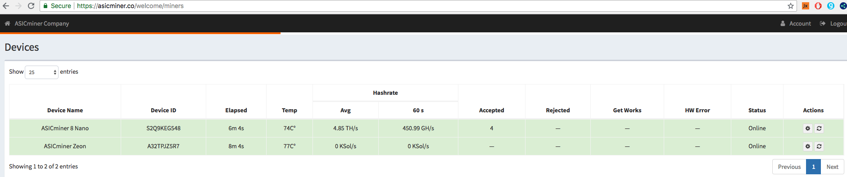
Task: Sort by HW Error column header
Action: click(x=698, y=110)
